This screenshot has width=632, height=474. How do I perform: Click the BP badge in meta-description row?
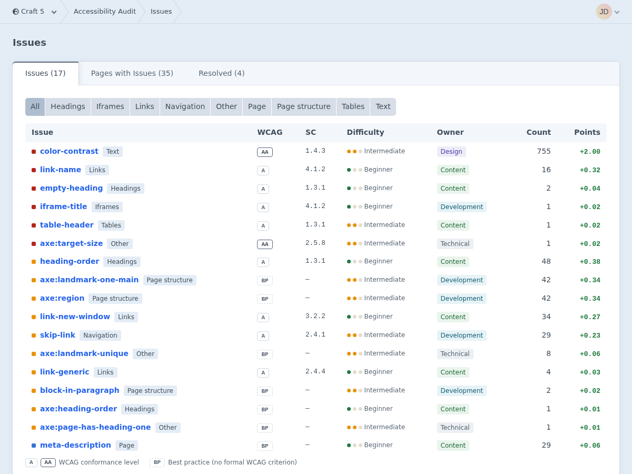click(265, 446)
